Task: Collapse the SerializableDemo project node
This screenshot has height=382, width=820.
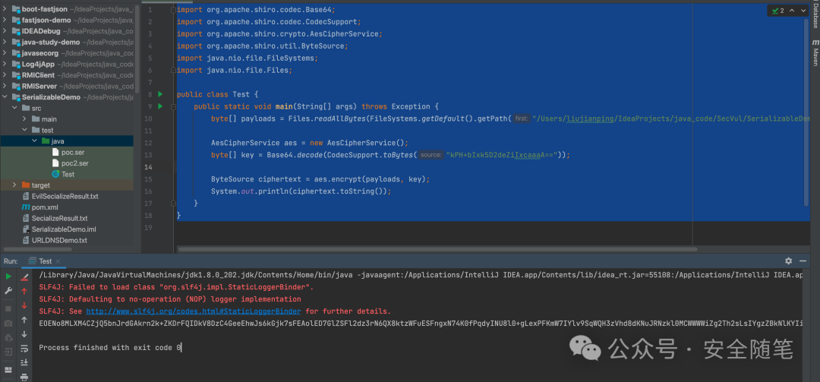Action: (5, 96)
